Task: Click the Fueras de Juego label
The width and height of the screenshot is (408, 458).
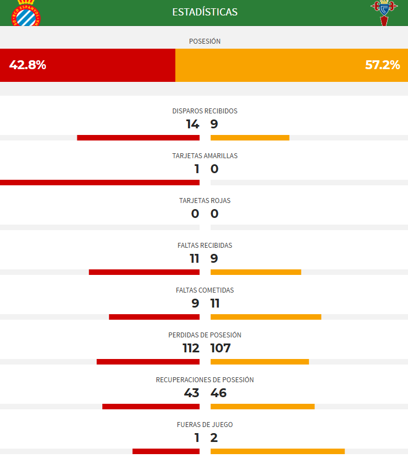Action: [x=205, y=424]
